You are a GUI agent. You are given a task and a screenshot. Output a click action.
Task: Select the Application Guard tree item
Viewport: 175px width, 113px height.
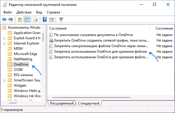coord(27,33)
